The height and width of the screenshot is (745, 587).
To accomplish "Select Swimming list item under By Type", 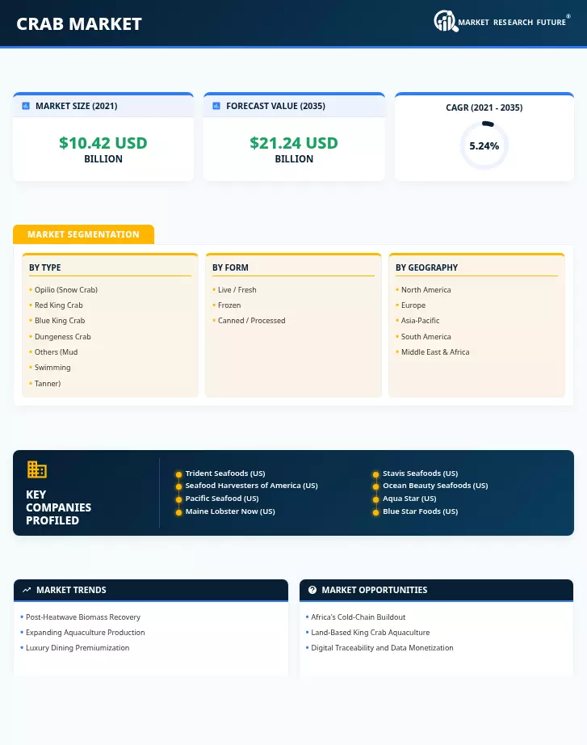I will (52, 368).
